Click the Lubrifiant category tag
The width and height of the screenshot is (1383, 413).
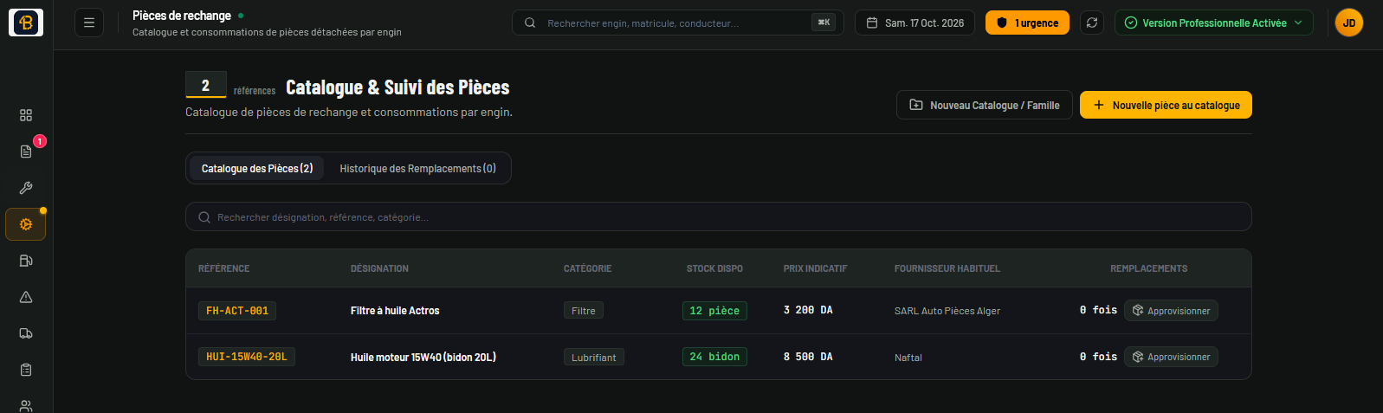coord(594,357)
